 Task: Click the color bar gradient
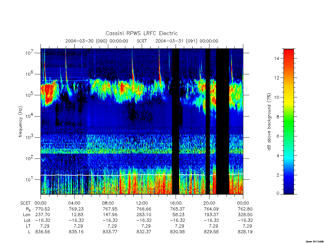pyautogui.click(x=289, y=121)
